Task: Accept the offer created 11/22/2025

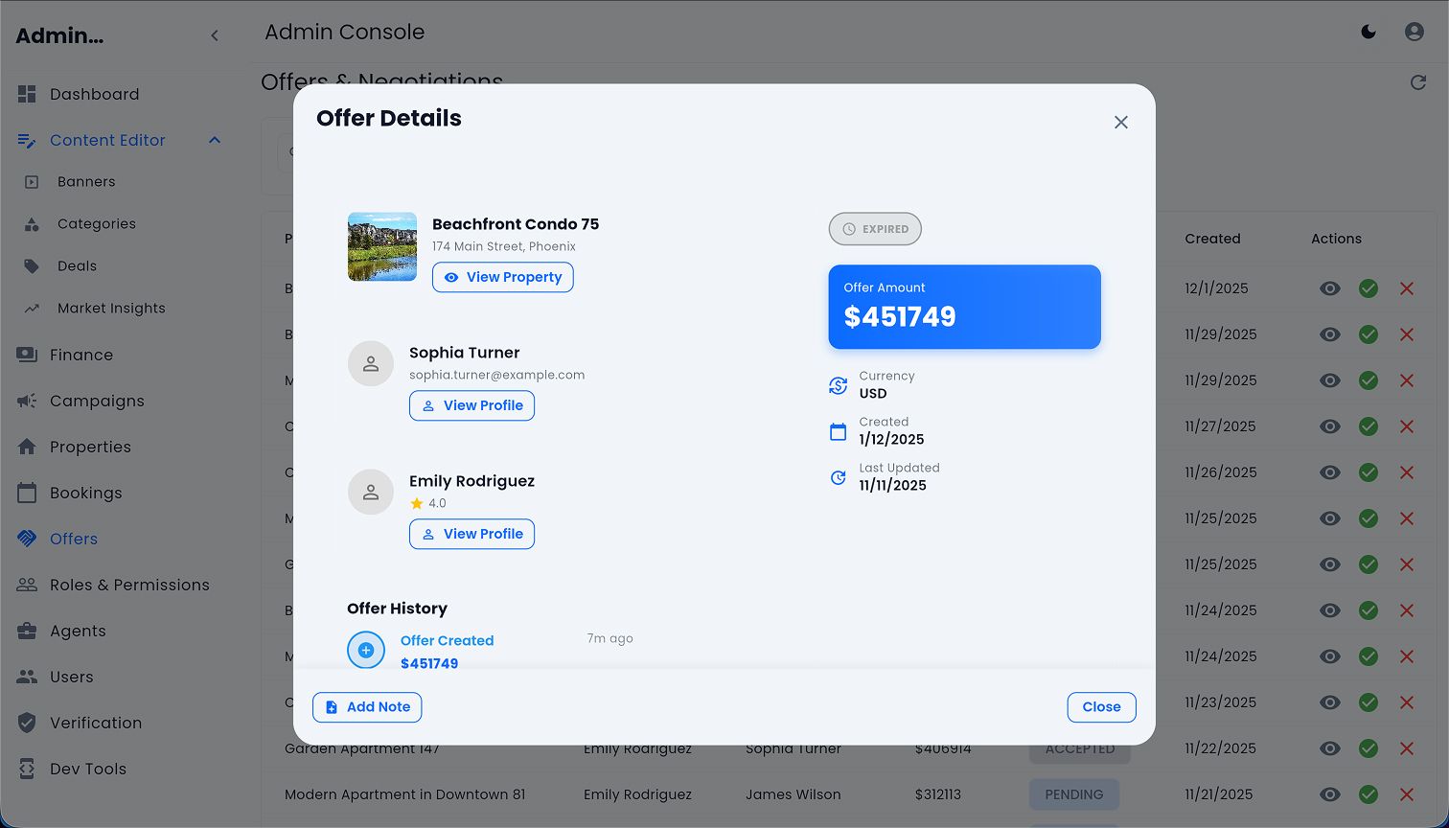Action: point(1368,748)
